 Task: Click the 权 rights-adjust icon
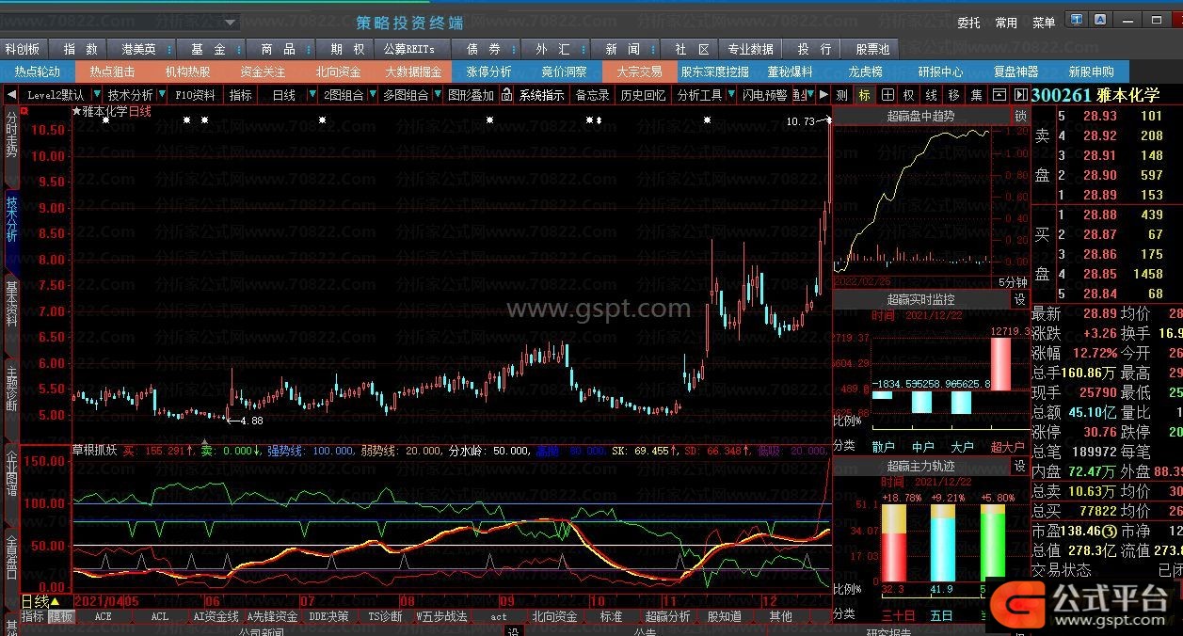909,95
